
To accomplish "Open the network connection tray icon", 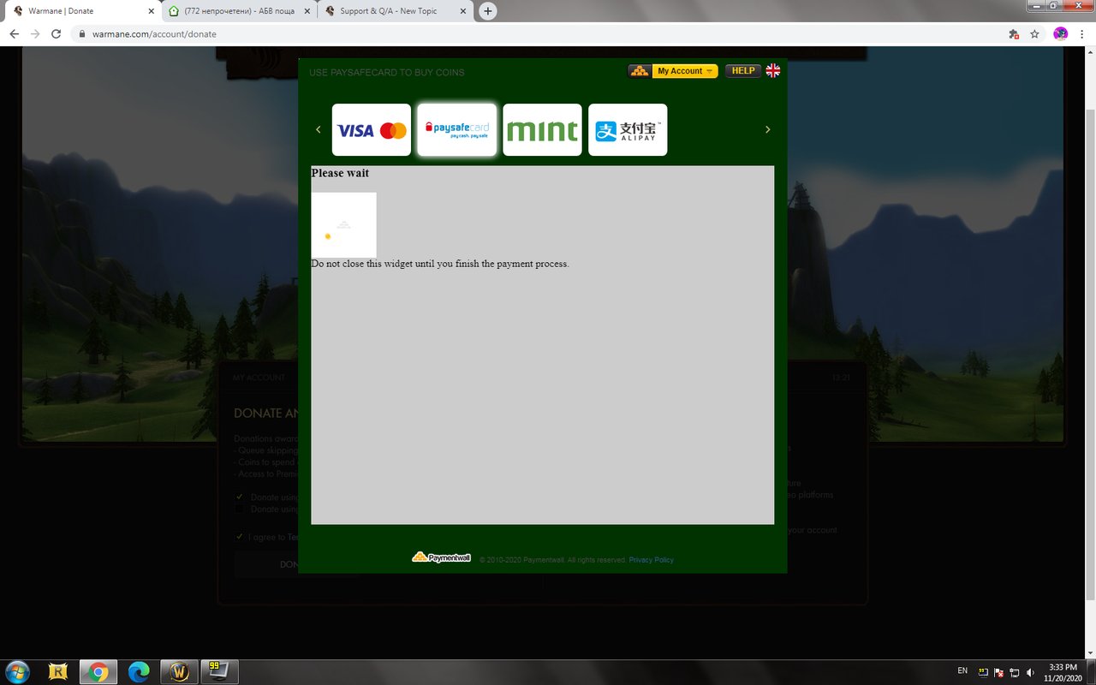I will (1014, 672).
